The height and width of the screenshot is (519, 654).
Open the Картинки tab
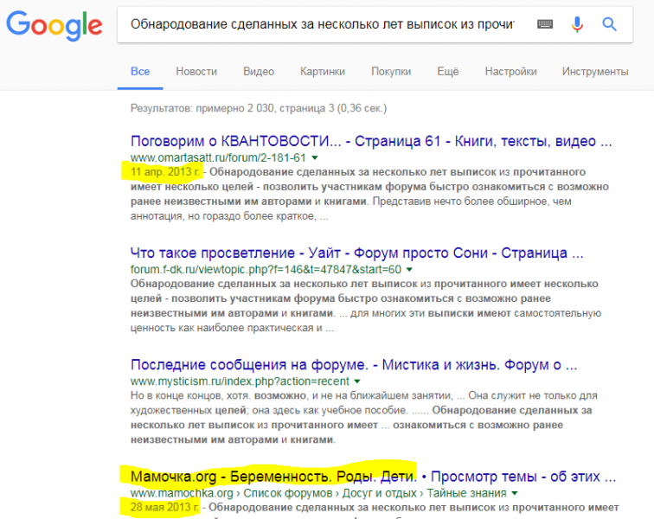323,71
